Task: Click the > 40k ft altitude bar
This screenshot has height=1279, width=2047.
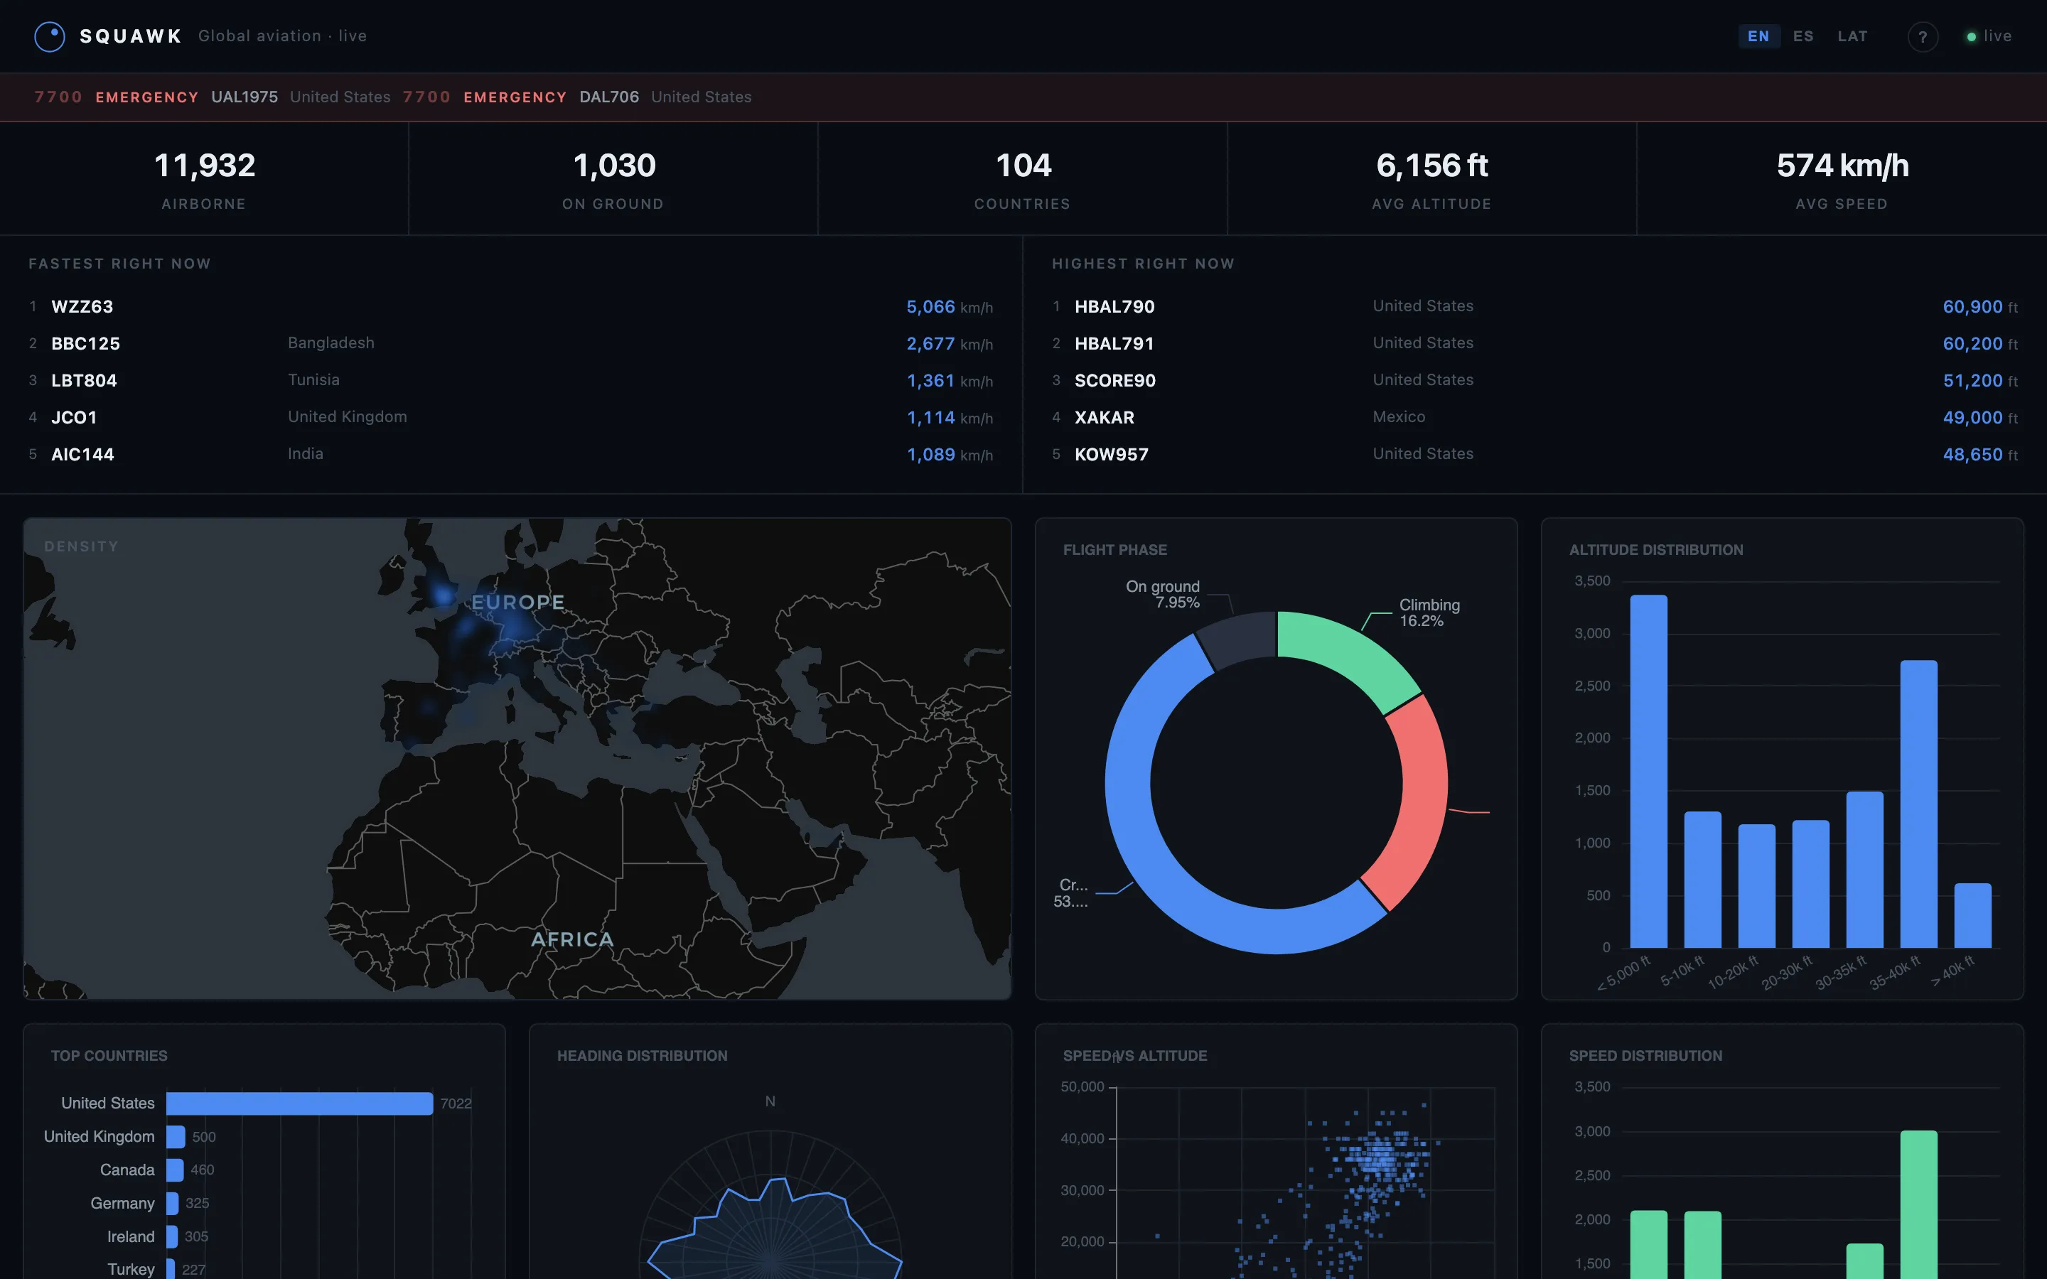Action: point(1972,915)
